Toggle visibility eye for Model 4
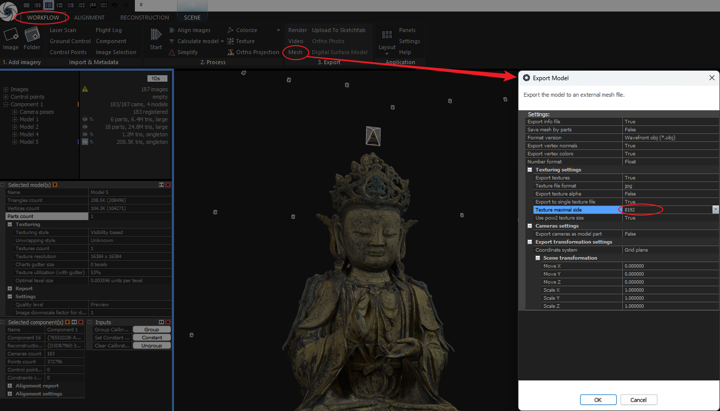Viewport: 720px width, 411px height. click(85, 135)
